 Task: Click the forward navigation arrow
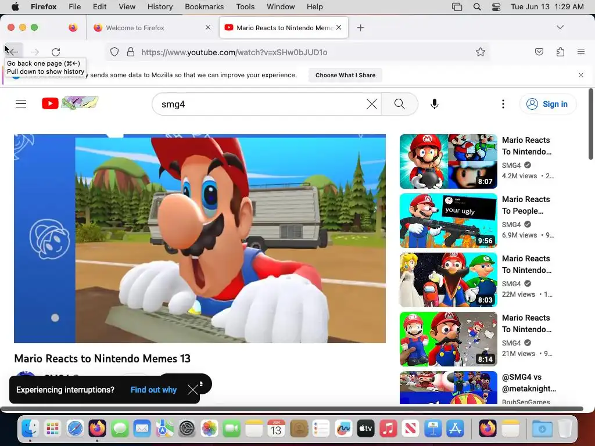(x=35, y=52)
